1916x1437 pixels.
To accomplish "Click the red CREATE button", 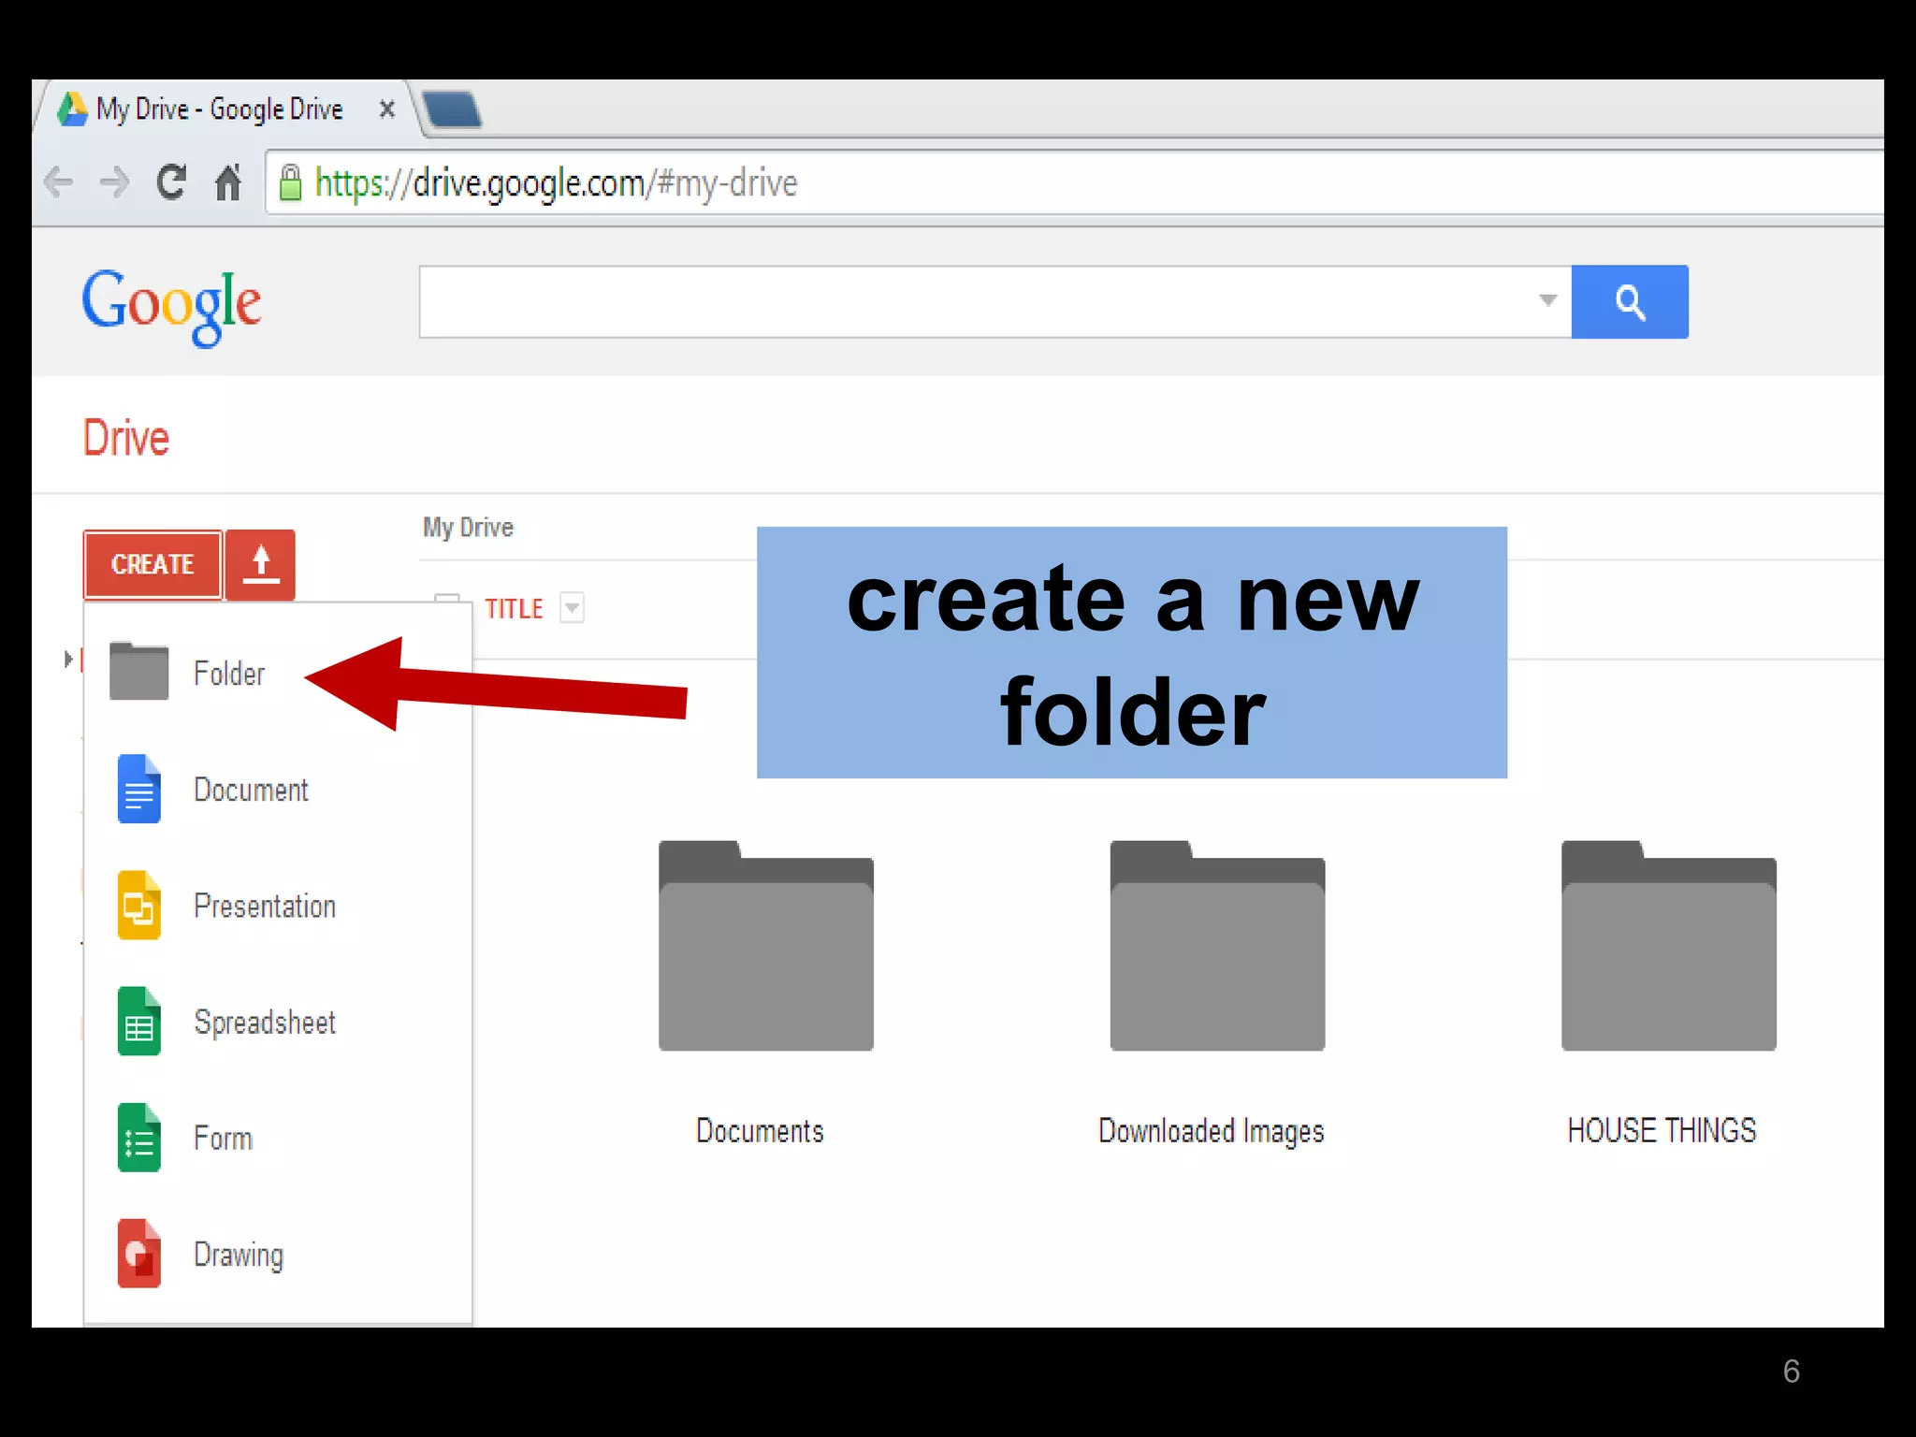I will tap(152, 565).
